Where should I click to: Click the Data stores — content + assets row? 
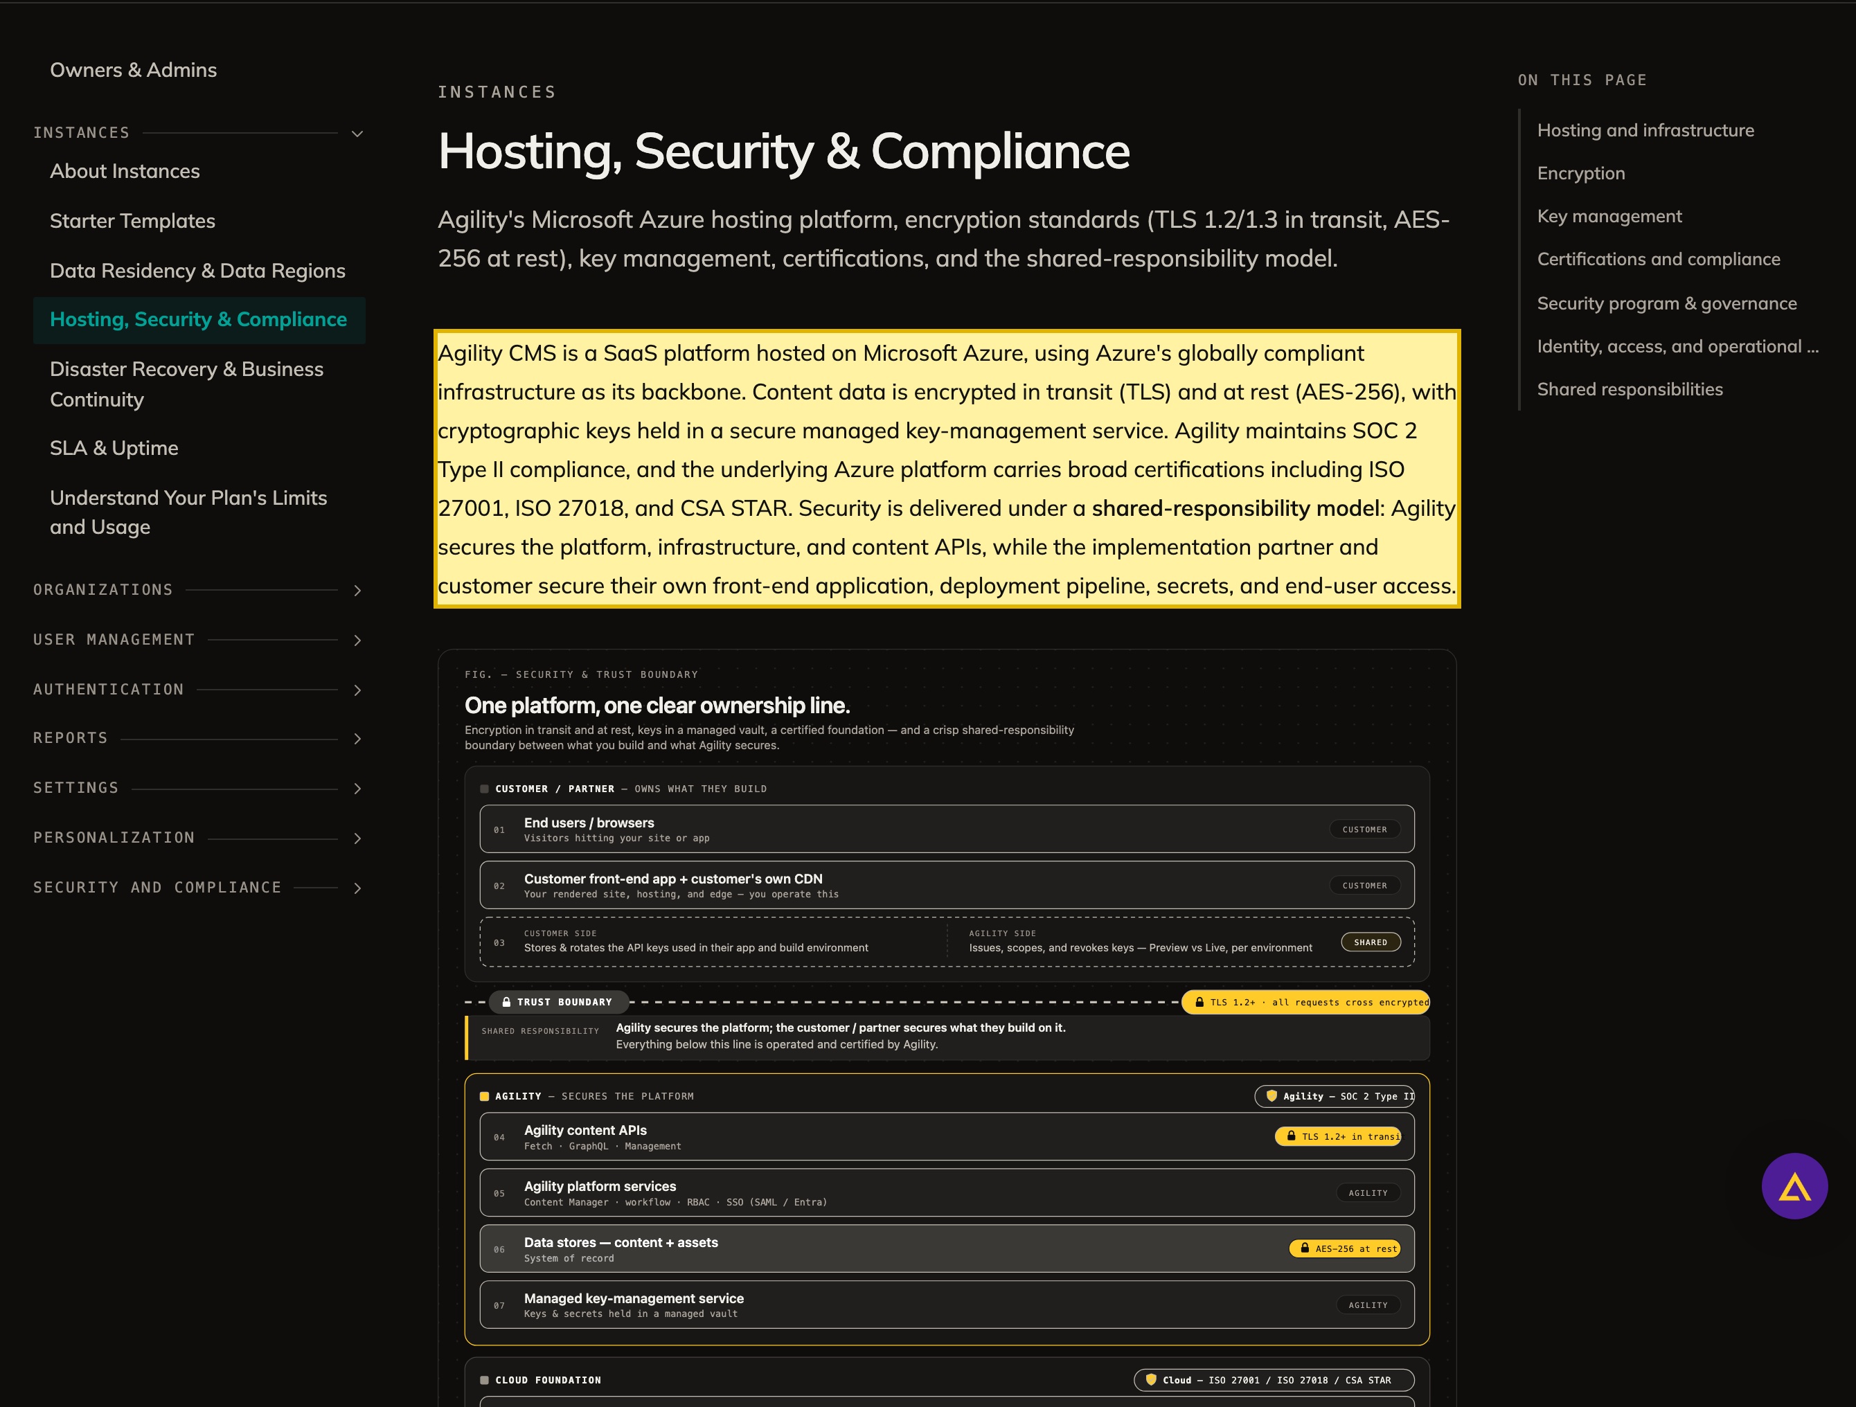(x=947, y=1248)
